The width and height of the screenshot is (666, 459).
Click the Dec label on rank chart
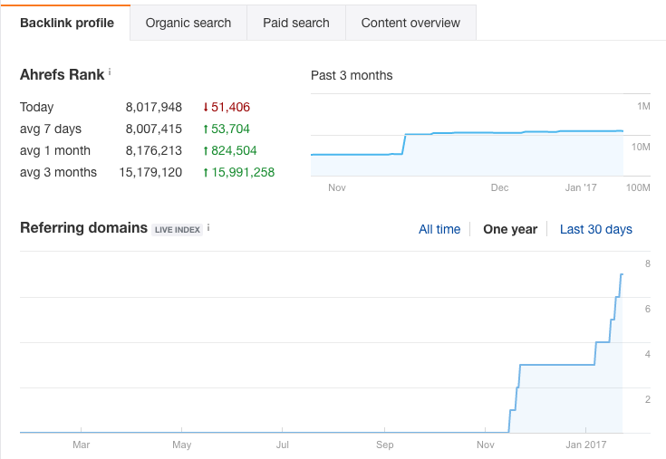[x=499, y=187]
